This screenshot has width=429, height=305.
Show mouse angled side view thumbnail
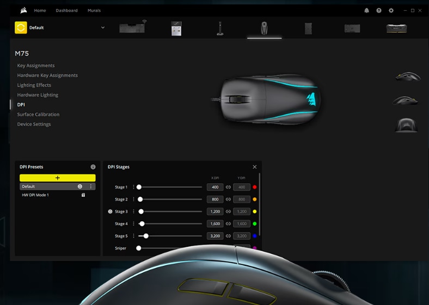pos(405,100)
